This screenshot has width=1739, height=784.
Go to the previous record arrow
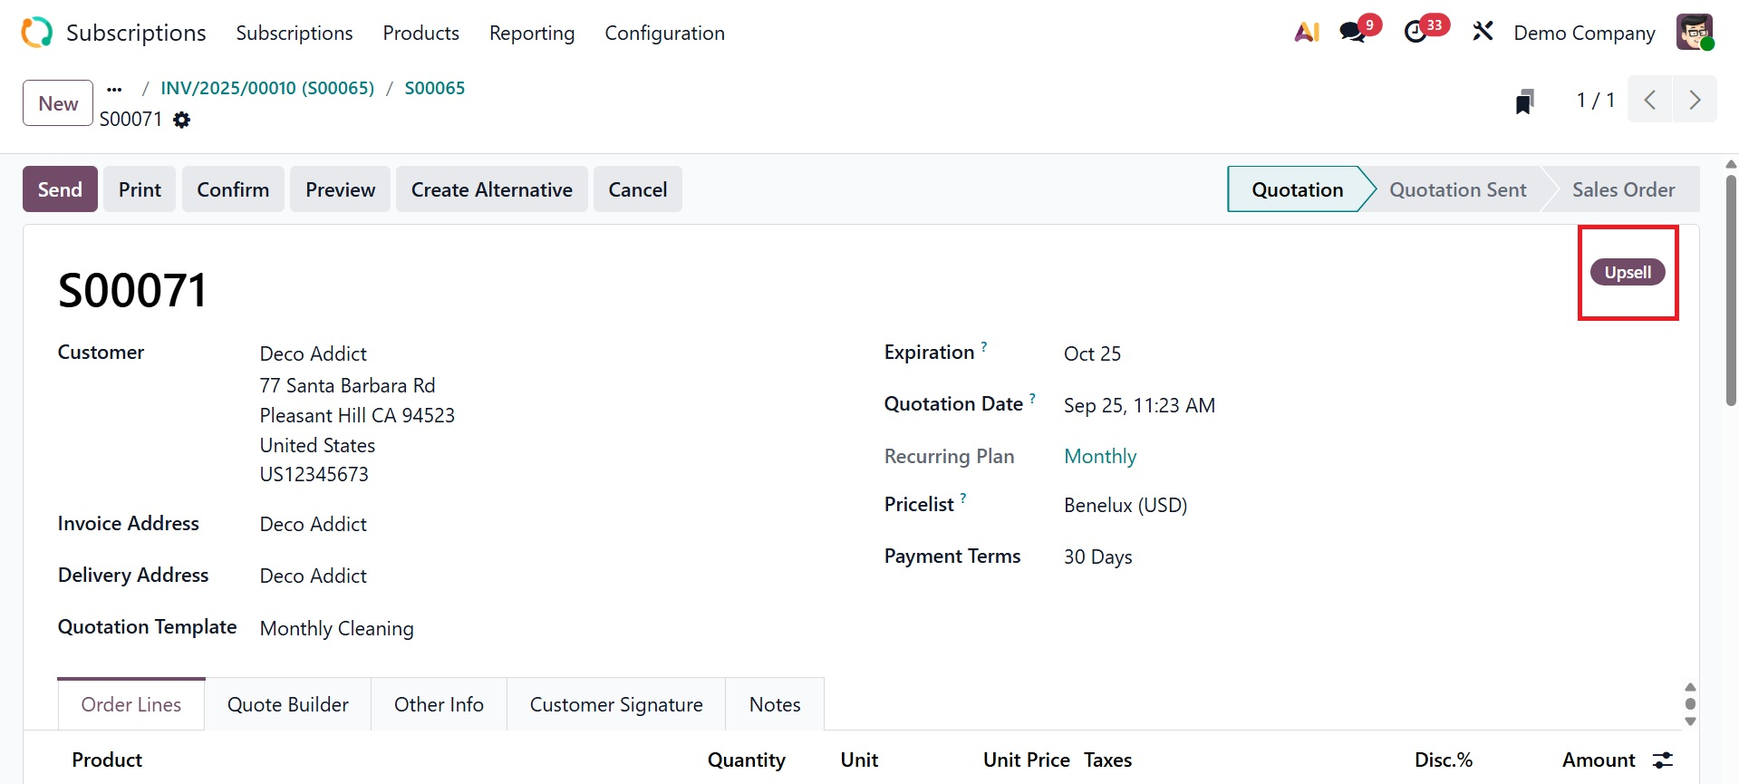[1650, 100]
